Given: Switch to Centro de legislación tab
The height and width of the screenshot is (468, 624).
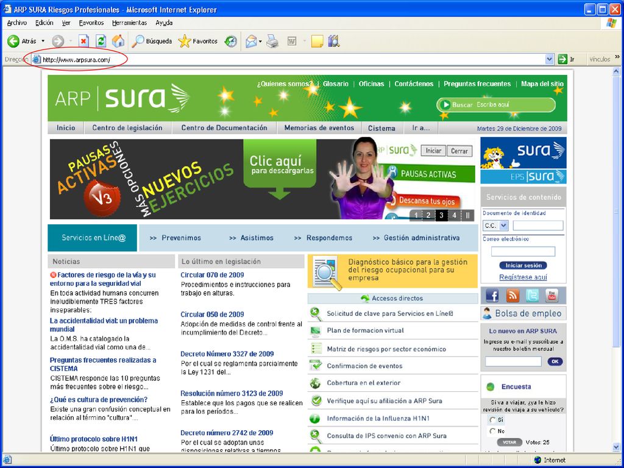Looking at the screenshot, I should [x=127, y=128].
